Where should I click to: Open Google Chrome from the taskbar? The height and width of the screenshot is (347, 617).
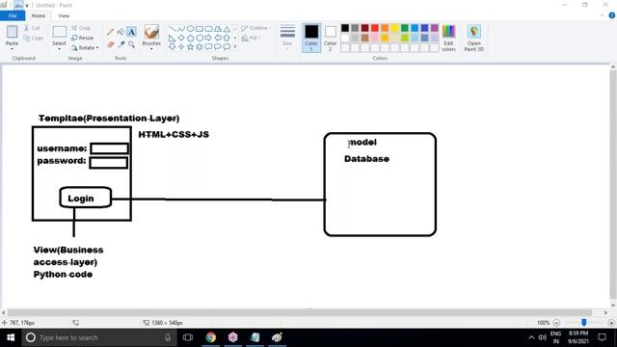[x=211, y=337]
